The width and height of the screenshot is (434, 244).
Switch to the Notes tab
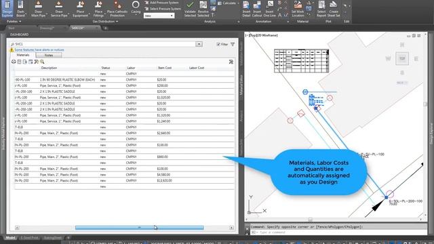pos(49,56)
